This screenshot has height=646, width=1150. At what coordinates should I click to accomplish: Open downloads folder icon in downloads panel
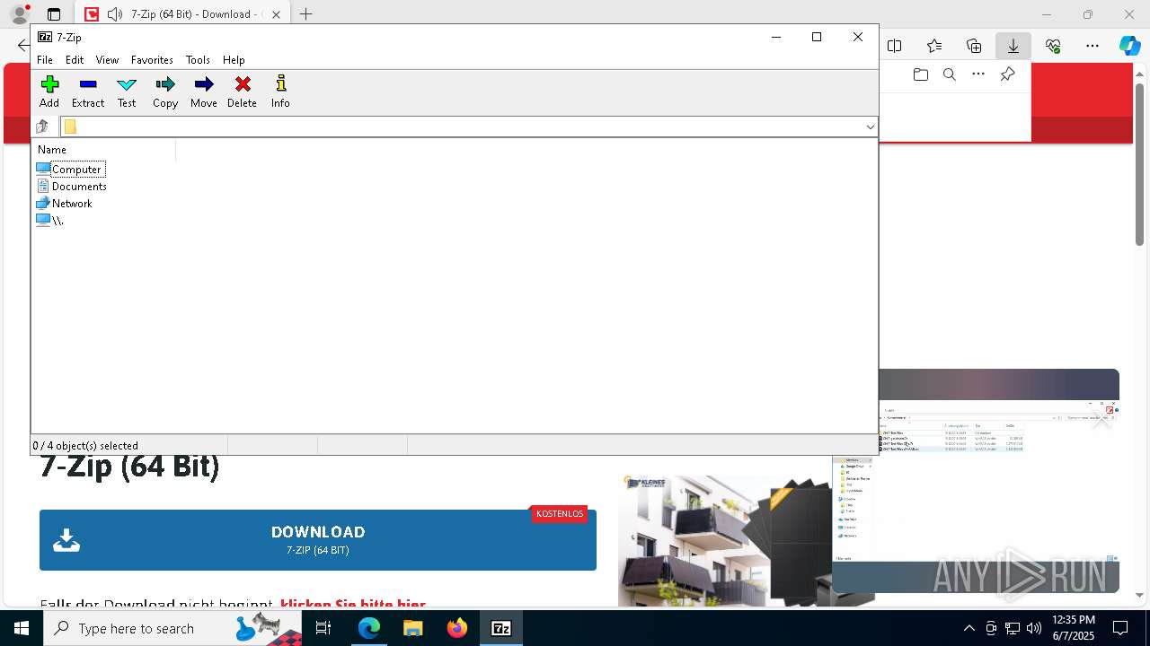click(x=920, y=74)
